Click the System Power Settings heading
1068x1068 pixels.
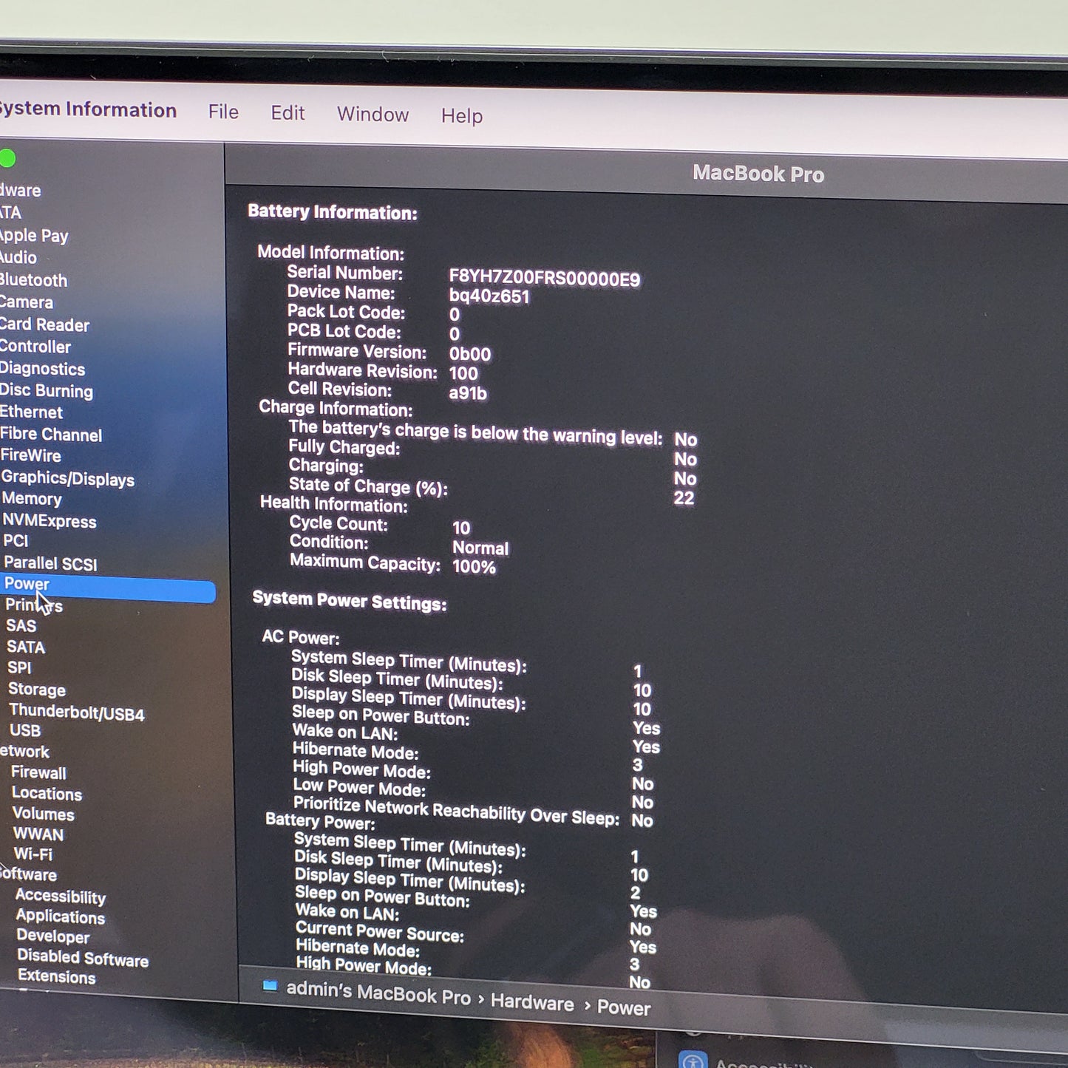pos(350,601)
